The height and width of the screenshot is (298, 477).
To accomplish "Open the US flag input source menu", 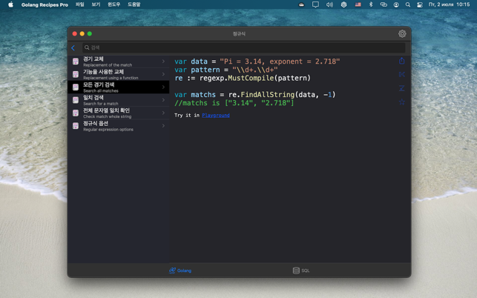I will click(x=358, y=4).
